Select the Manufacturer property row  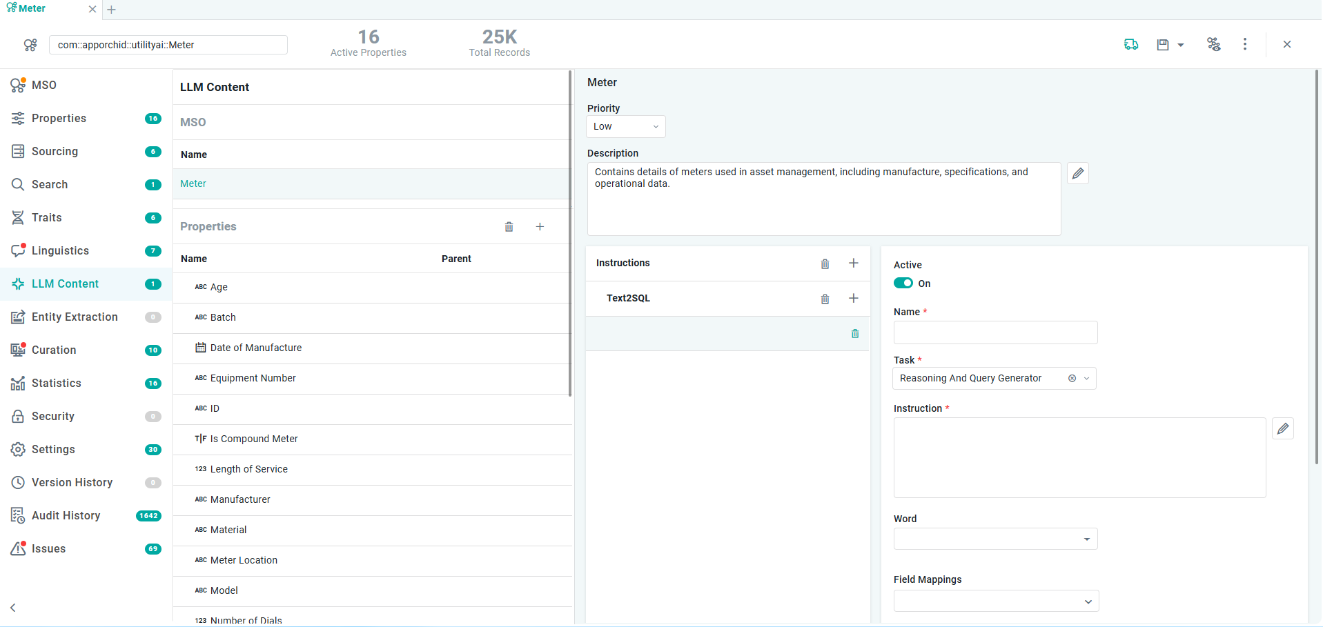coord(240,499)
